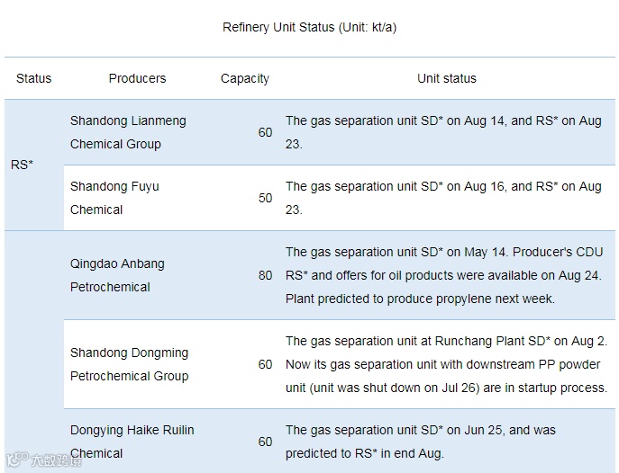Select the Shandong Fuyu Chemical cell
This screenshot has height=473, width=619.
(x=114, y=198)
